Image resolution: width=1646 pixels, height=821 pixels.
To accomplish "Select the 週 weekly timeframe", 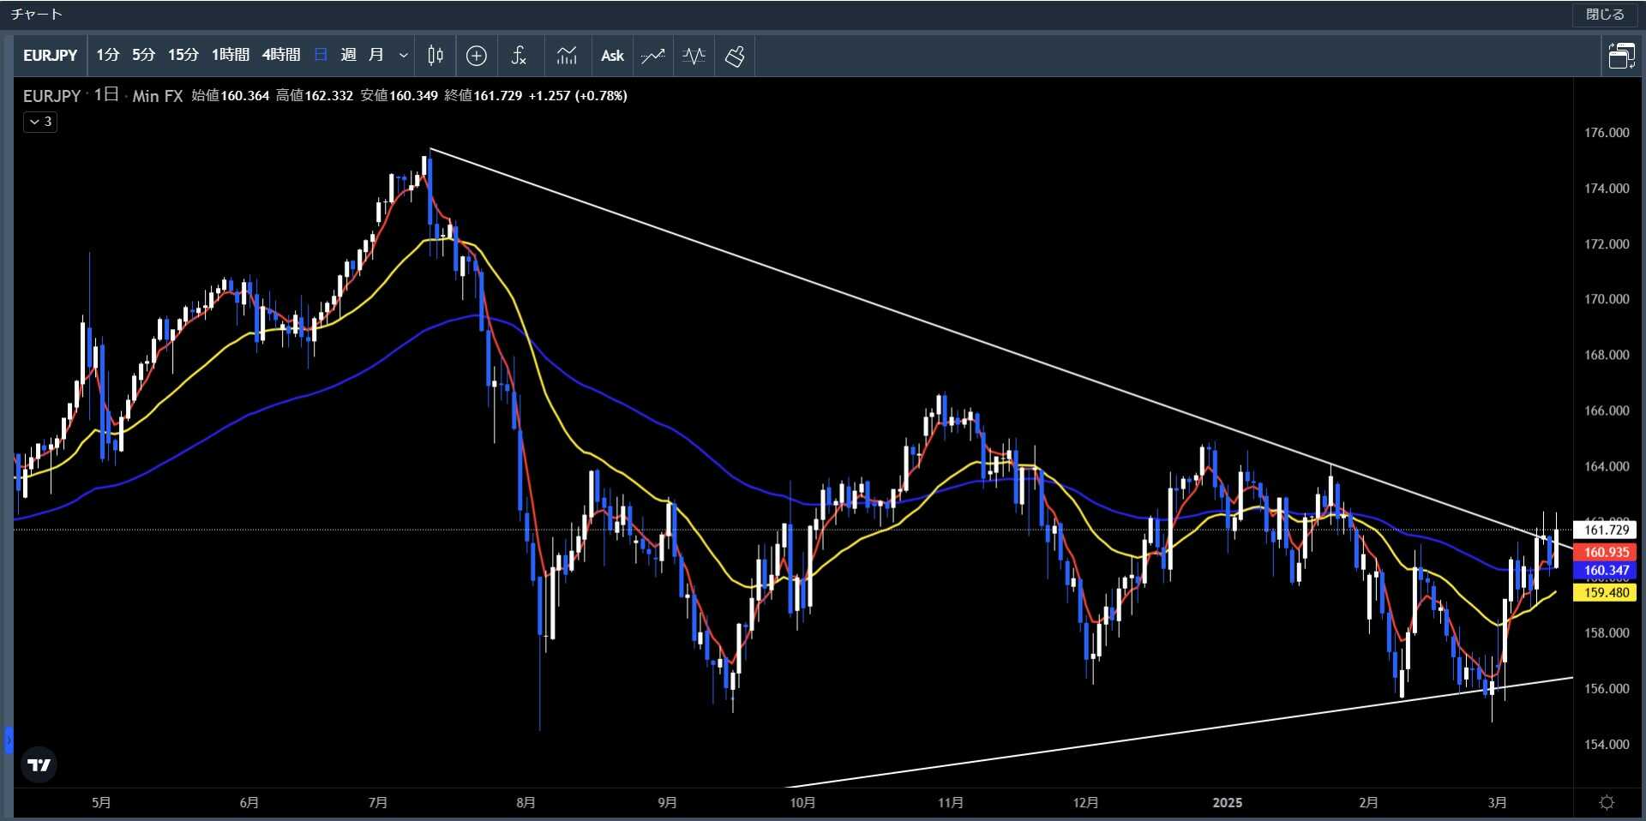I will (x=348, y=55).
